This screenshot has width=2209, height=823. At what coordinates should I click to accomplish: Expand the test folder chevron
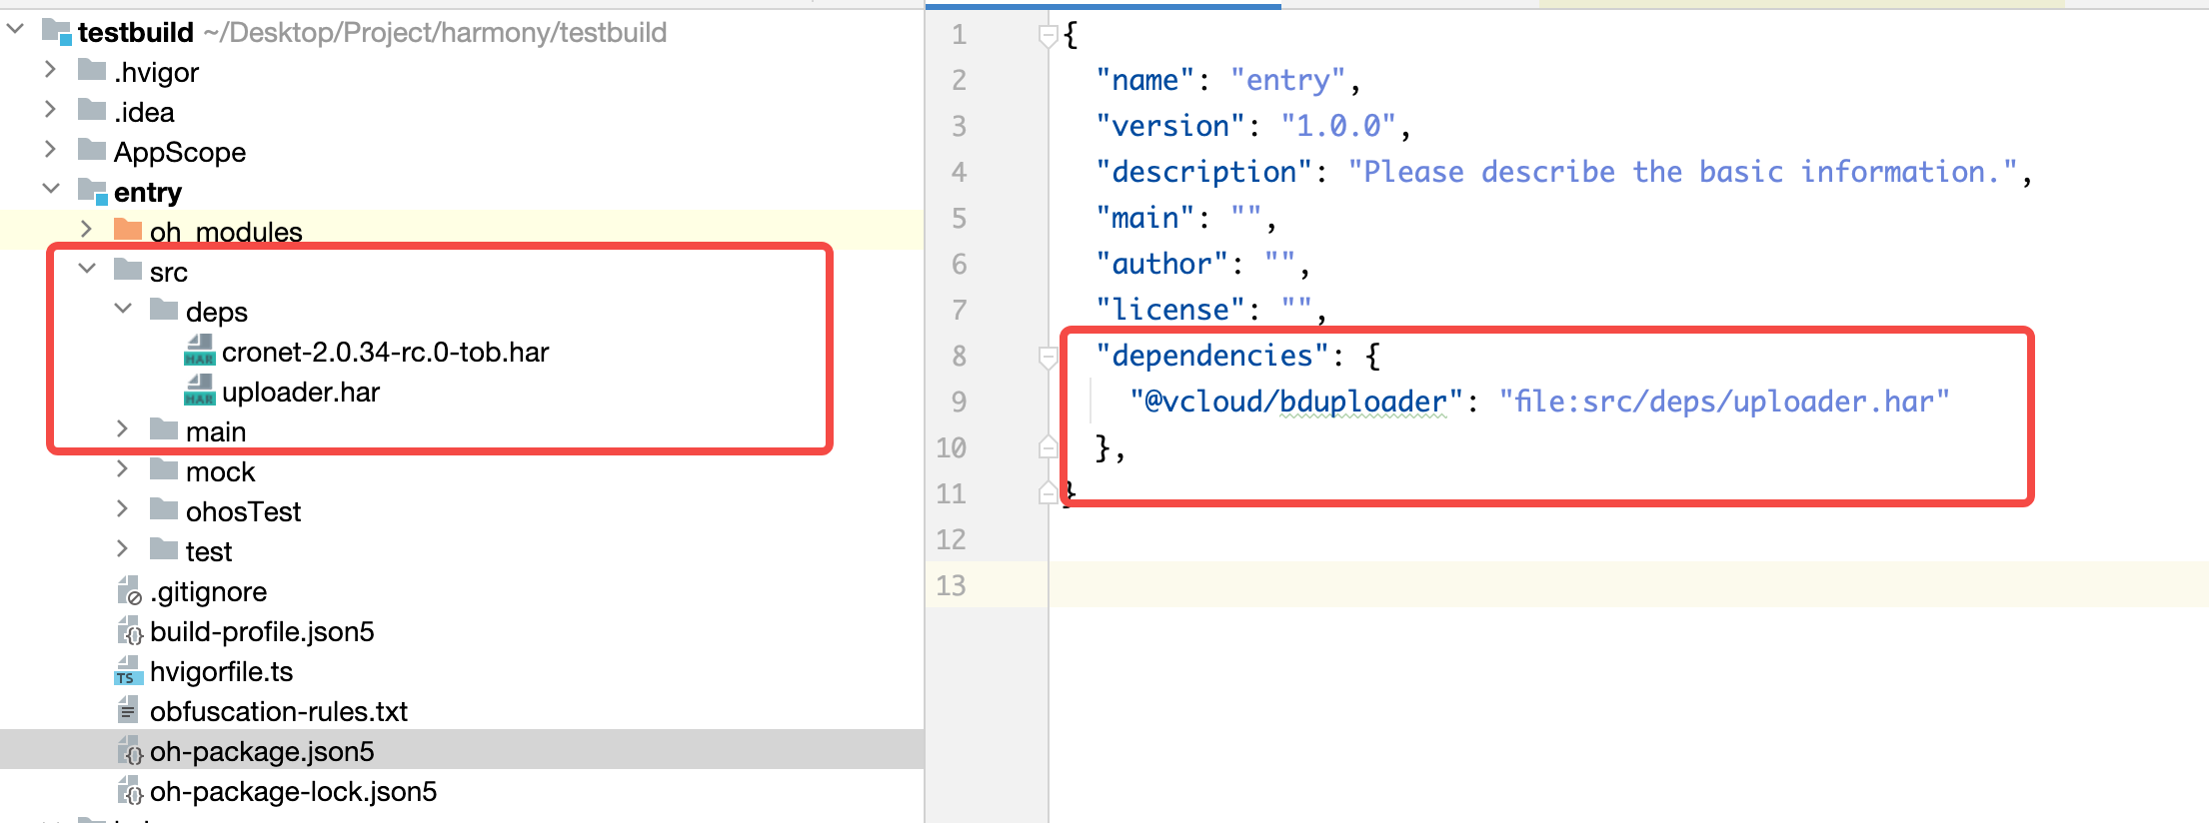click(122, 548)
